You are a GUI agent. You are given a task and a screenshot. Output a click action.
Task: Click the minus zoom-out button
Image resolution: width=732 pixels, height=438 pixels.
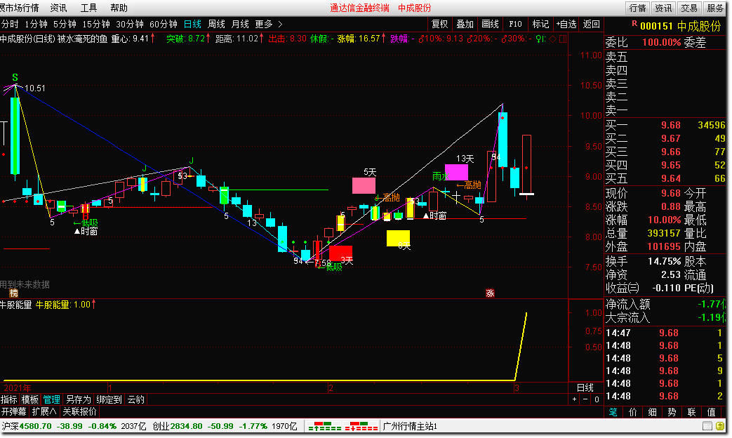585,399
